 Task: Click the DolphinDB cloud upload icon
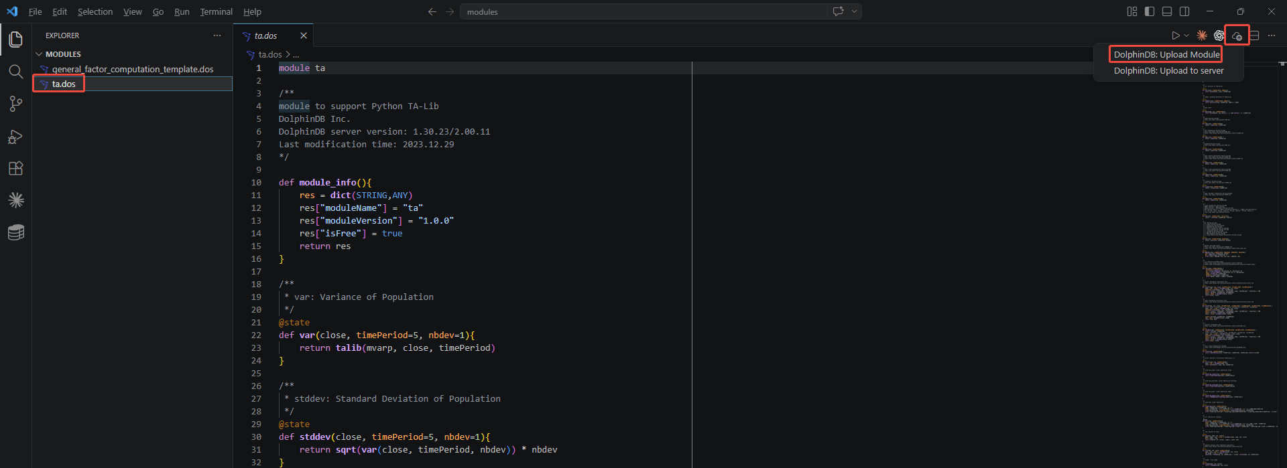tap(1237, 35)
